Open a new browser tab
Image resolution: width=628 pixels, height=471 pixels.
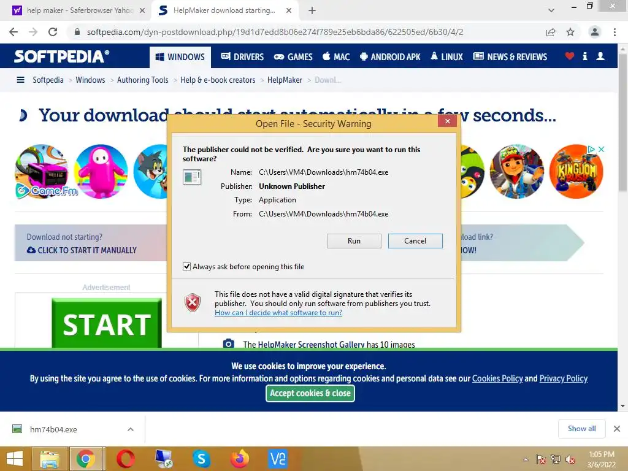point(312,10)
